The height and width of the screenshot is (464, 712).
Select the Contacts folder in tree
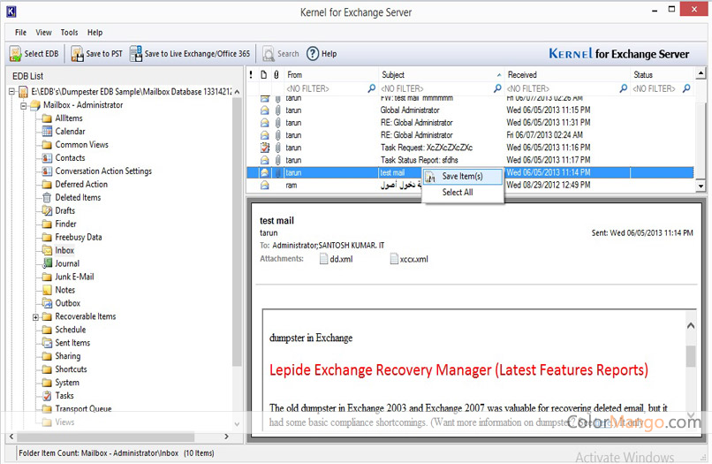click(70, 158)
